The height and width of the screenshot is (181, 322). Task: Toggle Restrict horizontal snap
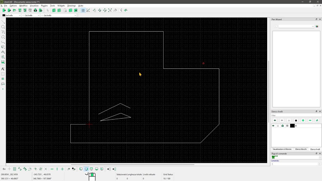[x=52, y=169]
